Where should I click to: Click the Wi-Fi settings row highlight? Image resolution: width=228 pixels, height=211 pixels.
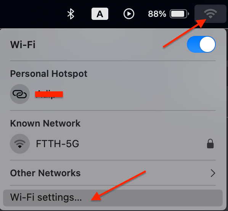tap(113, 198)
